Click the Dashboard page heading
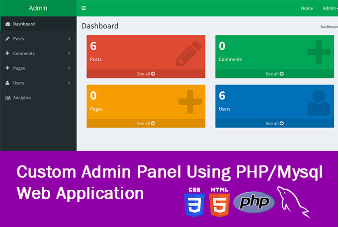This screenshot has height=227, width=338. (100, 26)
